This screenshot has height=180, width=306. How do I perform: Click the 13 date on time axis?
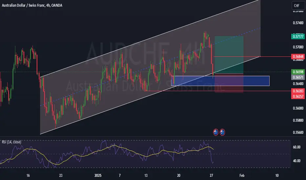[146, 175]
